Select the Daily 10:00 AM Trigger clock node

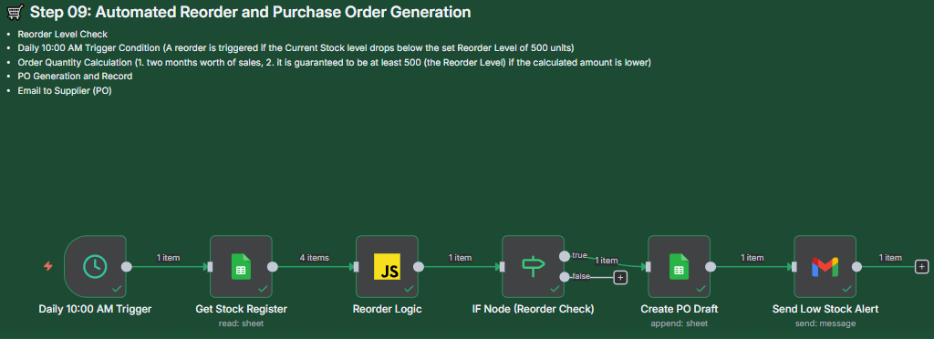click(95, 266)
